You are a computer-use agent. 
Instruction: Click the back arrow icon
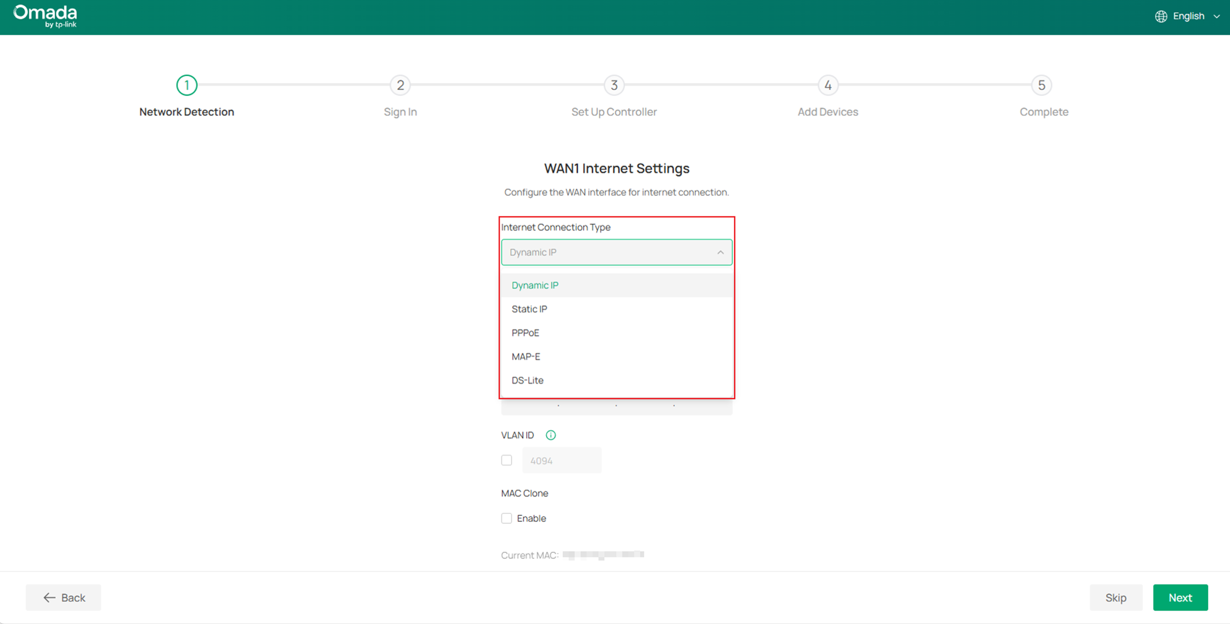point(49,597)
